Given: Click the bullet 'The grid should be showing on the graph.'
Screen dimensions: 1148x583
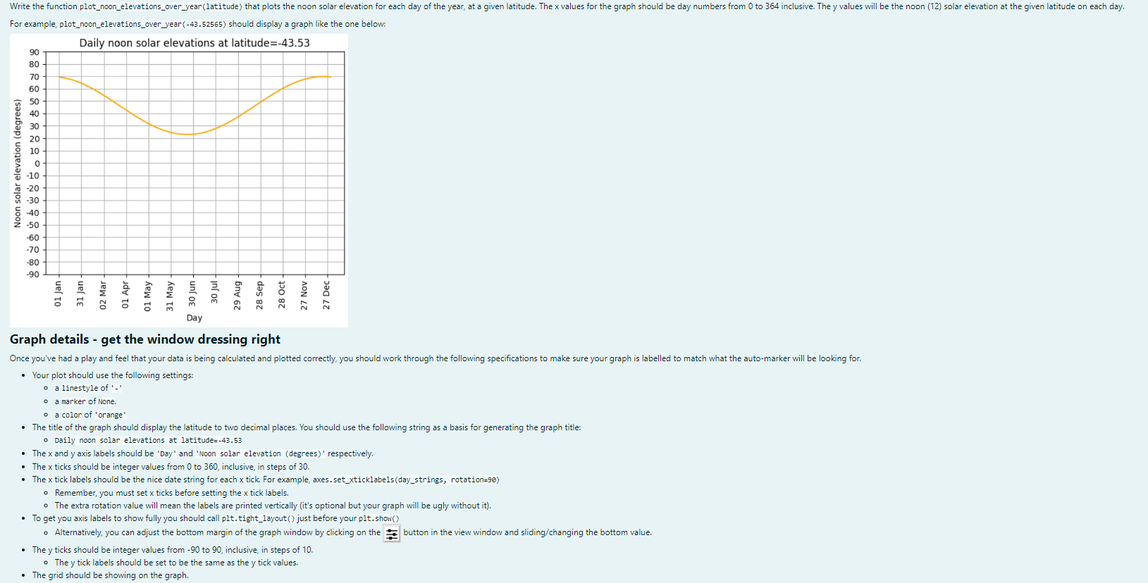Looking at the screenshot, I should pyautogui.click(x=111, y=575).
